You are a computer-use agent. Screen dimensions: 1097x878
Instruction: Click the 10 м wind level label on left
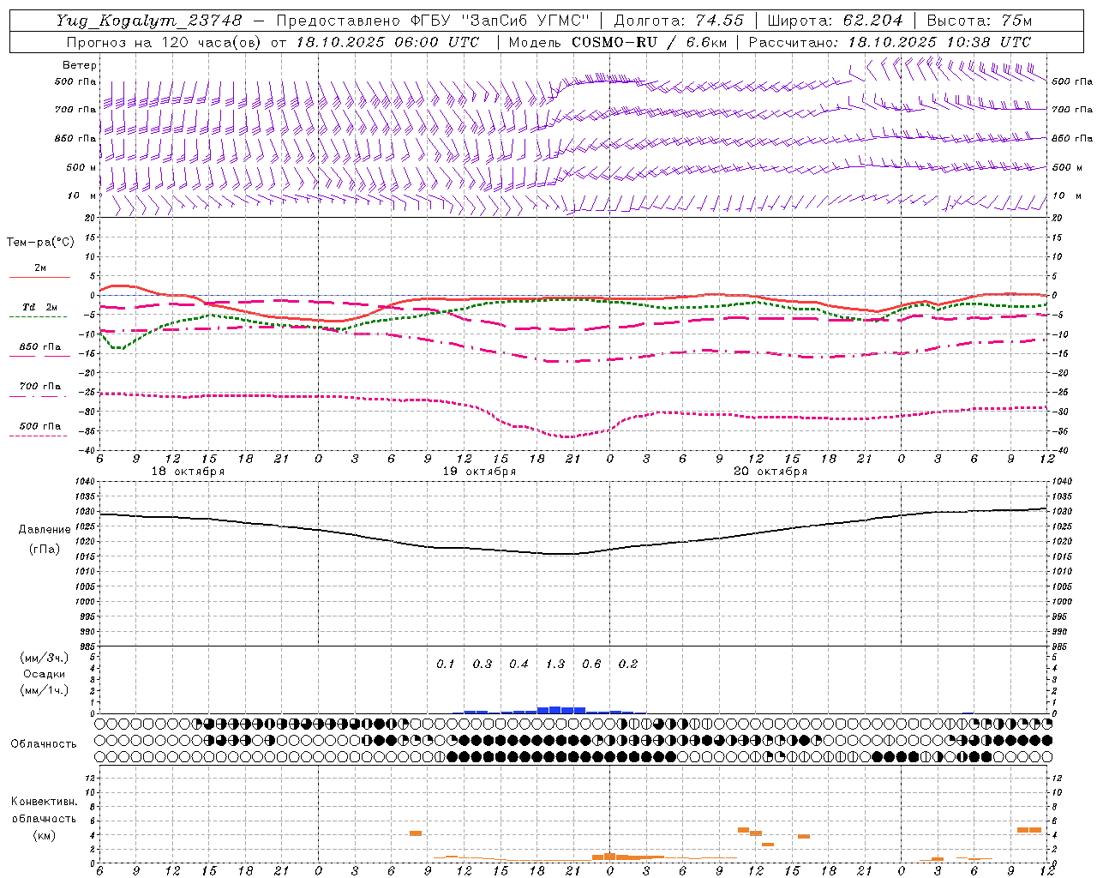(x=81, y=195)
